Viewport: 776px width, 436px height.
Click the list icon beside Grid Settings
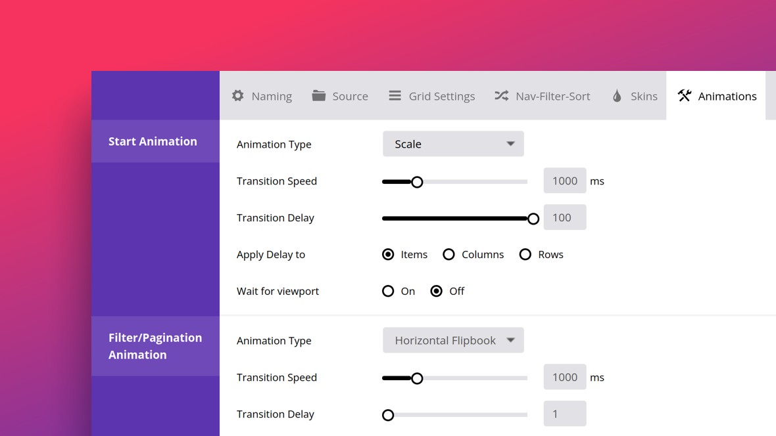tap(395, 95)
